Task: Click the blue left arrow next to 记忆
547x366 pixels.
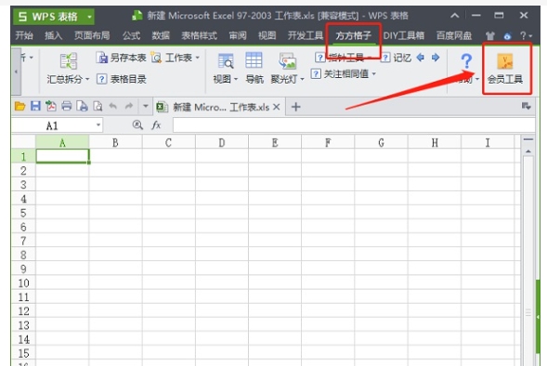Action: click(x=421, y=58)
